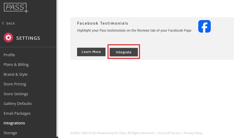The height and width of the screenshot is (138, 235).
Task: Open Store Pricing settings
Action: click(x=15, y=84)
